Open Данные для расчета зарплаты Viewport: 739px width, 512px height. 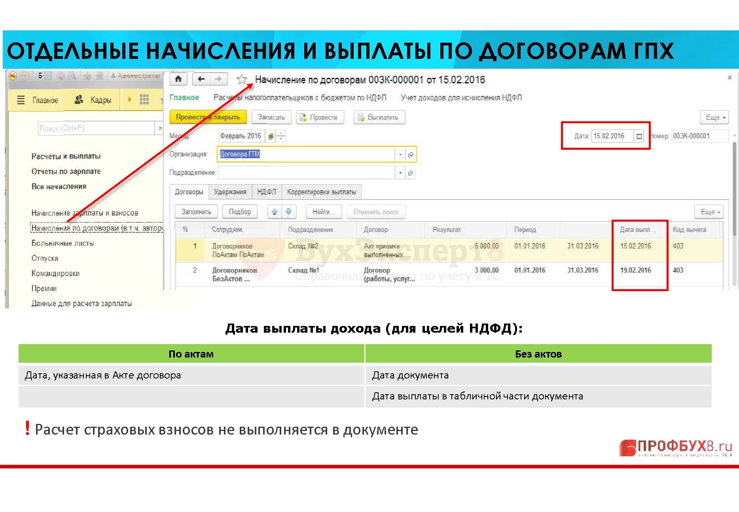(81, 304)
